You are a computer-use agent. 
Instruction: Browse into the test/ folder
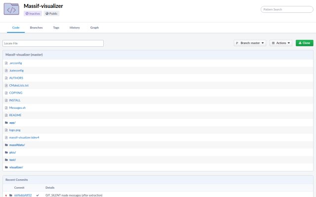coord(12,160)
